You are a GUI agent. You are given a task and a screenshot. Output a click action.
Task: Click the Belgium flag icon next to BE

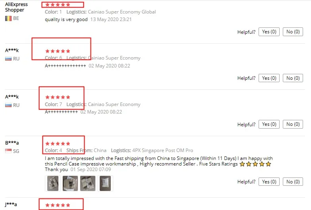8,18
